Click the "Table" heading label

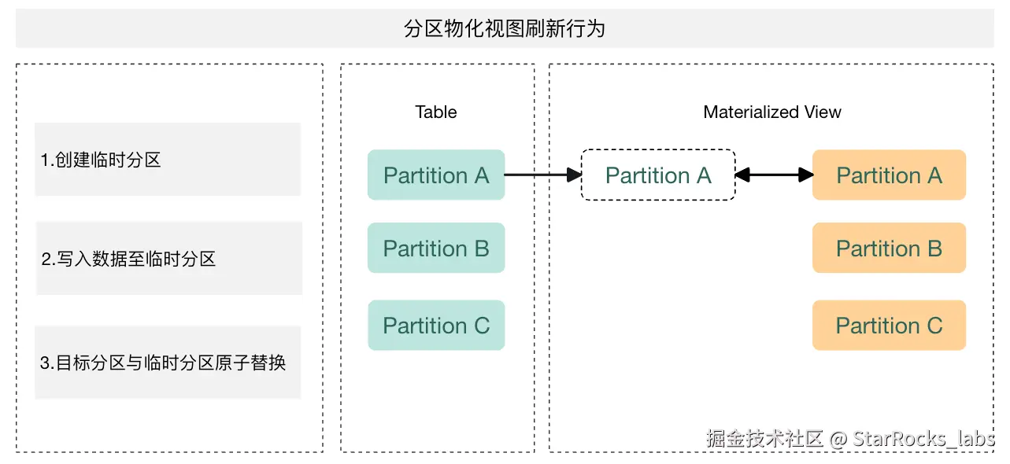coord(436,112)
